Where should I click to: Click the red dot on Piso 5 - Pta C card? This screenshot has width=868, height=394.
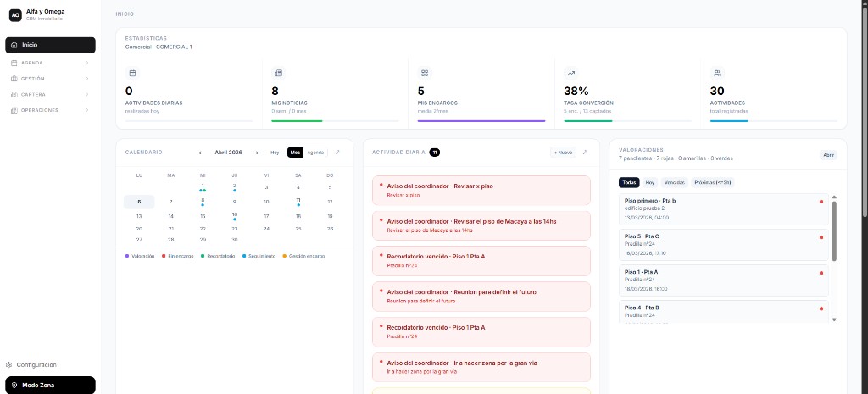pos(821,237)
